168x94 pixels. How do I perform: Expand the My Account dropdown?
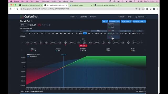pos(140,17)
